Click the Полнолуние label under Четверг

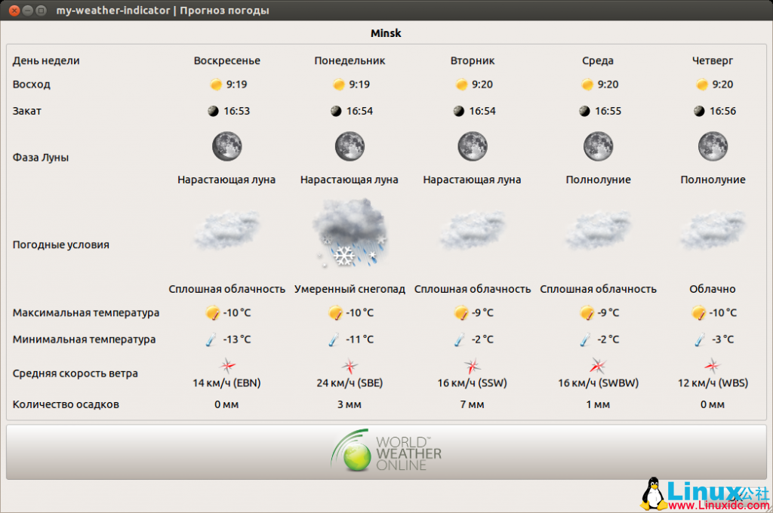coord(712,180)
